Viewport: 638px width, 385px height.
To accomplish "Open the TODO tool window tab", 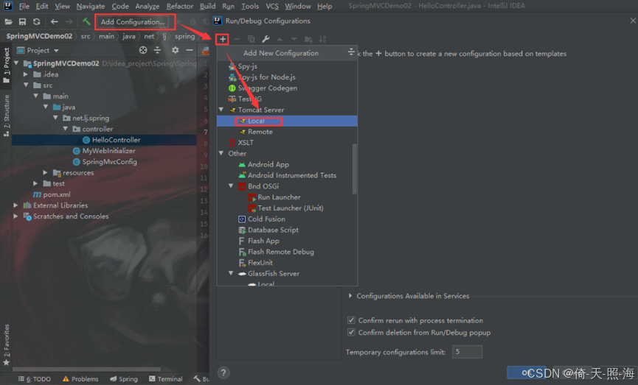I will coord(35,379).
